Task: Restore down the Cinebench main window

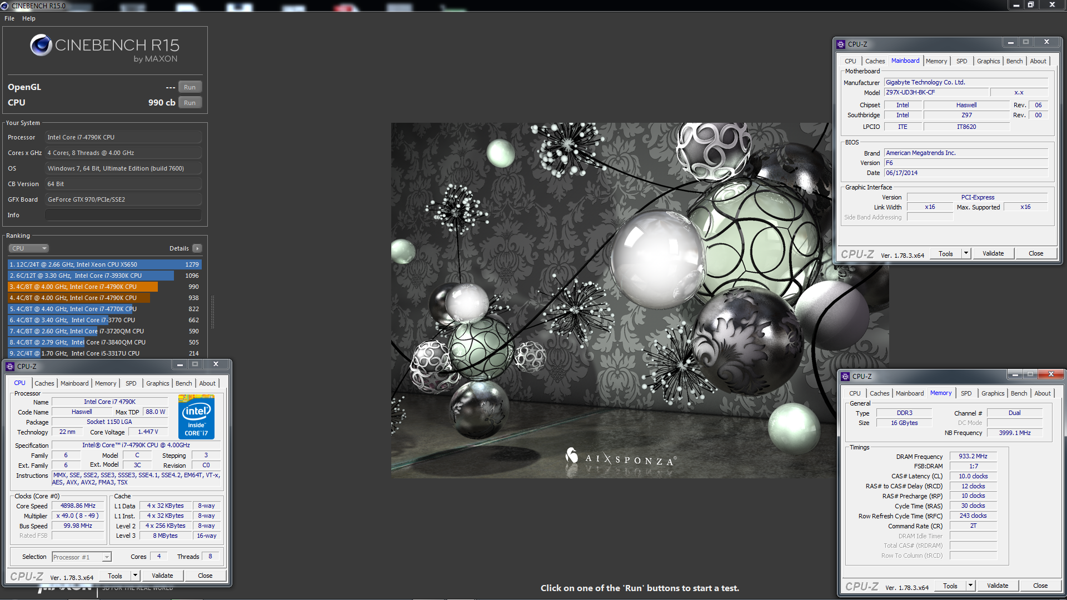Action: point(1031,5)
